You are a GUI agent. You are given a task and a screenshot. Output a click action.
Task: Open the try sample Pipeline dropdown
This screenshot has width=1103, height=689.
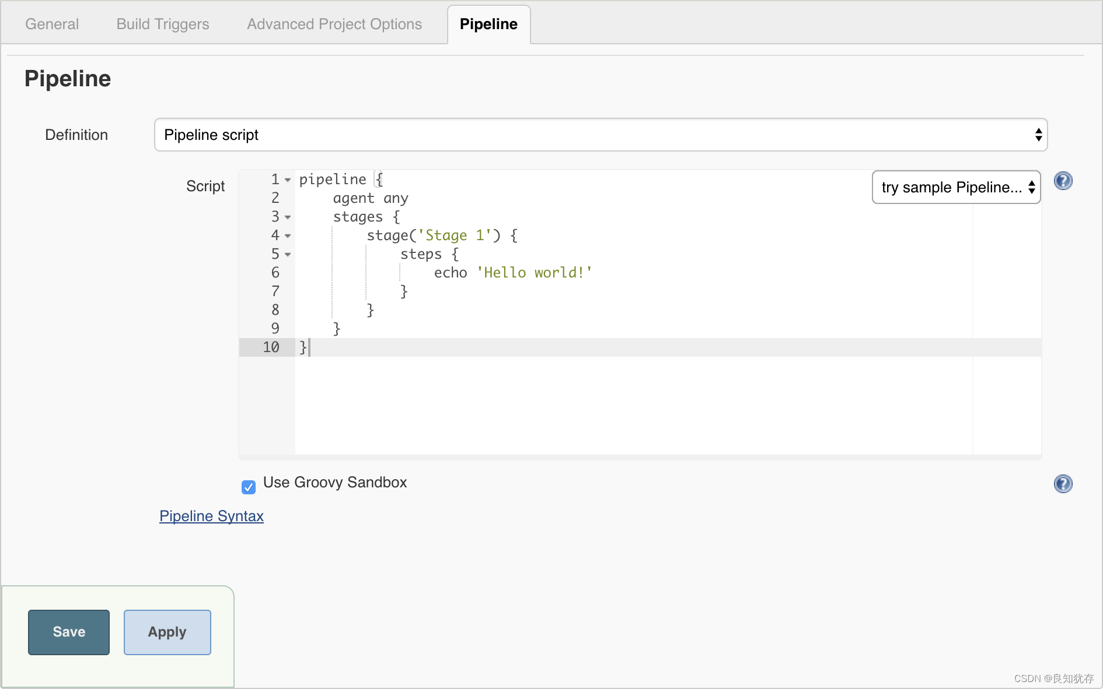coord(955,187)
